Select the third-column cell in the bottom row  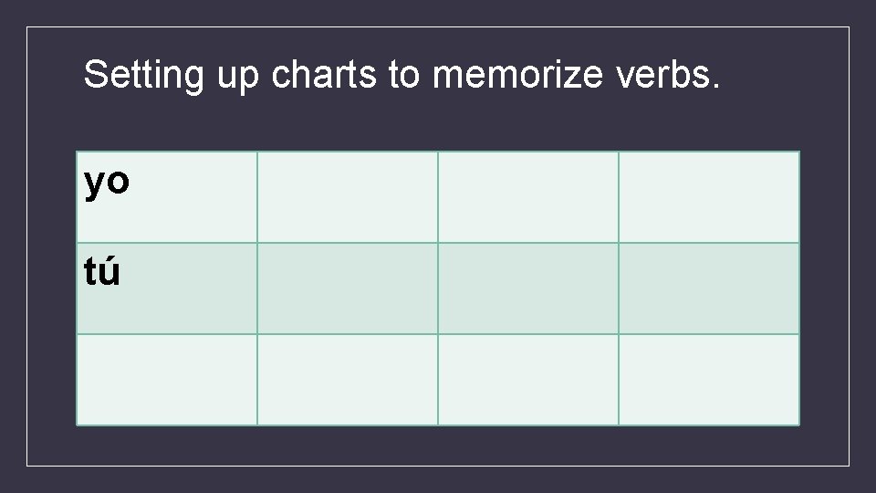[528, 380]
